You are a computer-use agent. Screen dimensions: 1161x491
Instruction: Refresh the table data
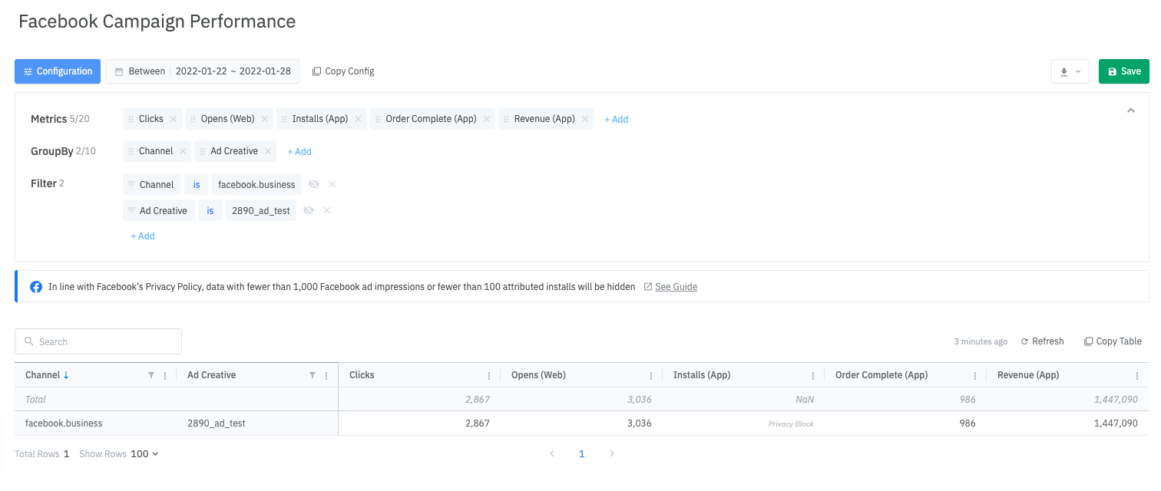coord(1042,341)
